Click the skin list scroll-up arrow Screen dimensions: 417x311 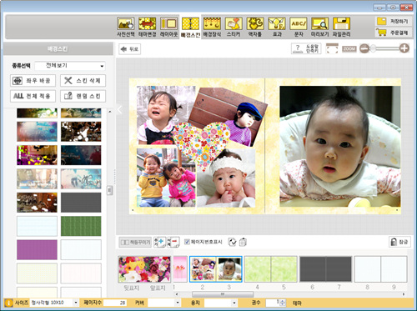coord(110,112)
